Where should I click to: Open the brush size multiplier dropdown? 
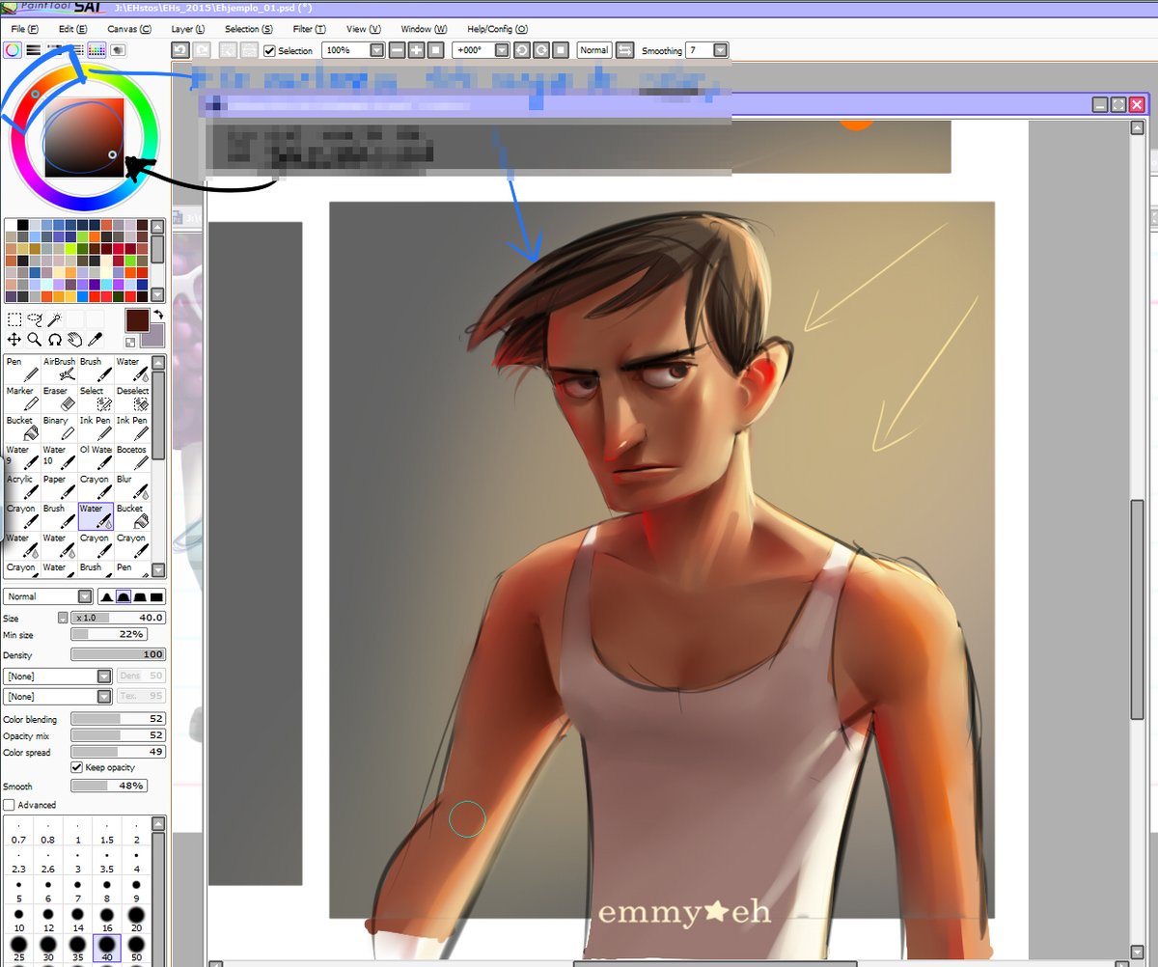63,618
